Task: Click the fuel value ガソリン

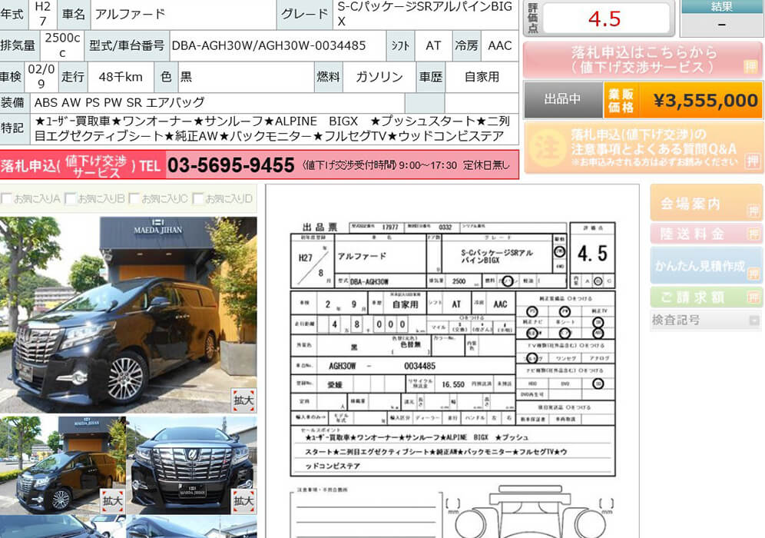Action: [379, 77]
